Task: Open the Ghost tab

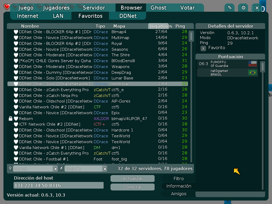Action: [x=158, y=8]
